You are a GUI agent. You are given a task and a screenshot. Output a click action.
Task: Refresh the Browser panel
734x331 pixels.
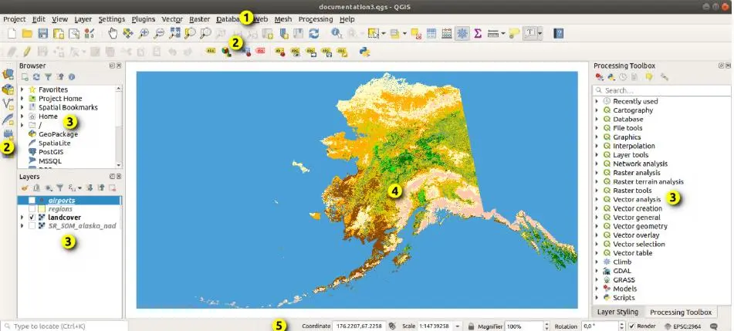coord(36,77)
